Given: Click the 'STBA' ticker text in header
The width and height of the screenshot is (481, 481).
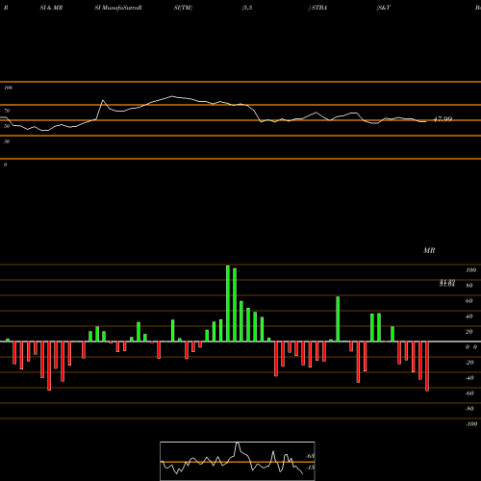Looking at the screenshot, I should pos(319,8).
